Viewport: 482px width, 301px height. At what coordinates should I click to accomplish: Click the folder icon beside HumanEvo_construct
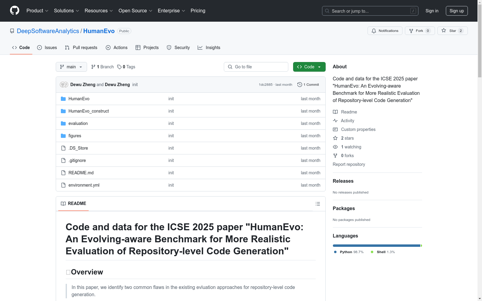coord(63,111)
